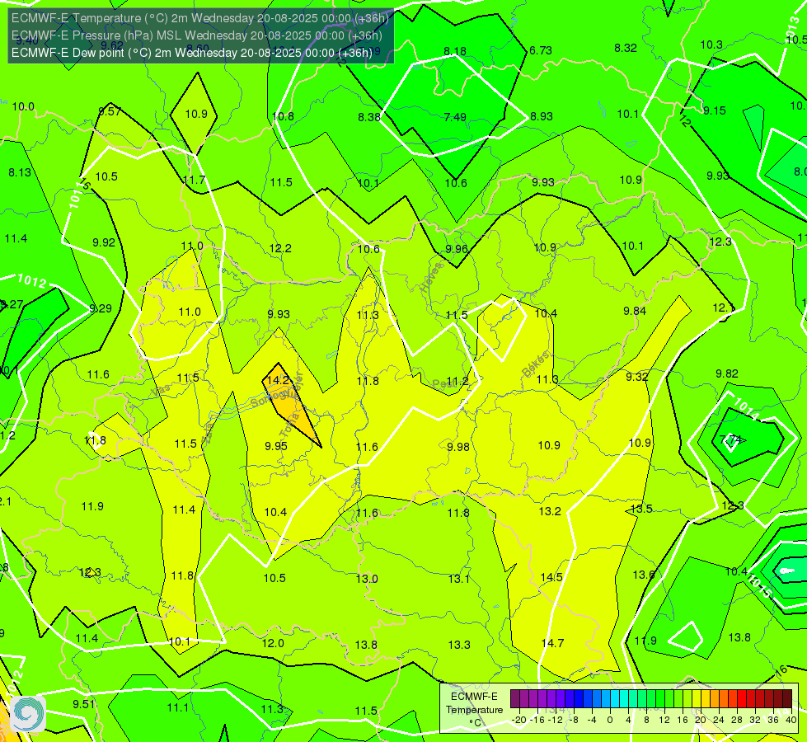Click the 8.18 dew point value

pos(455,51)
